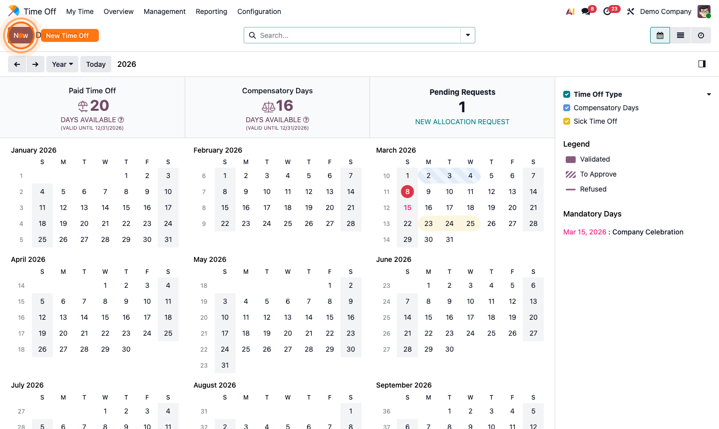Screen dimensions: 719x429
Task: Go to the Reporting menu
Action: click(211, 11)
